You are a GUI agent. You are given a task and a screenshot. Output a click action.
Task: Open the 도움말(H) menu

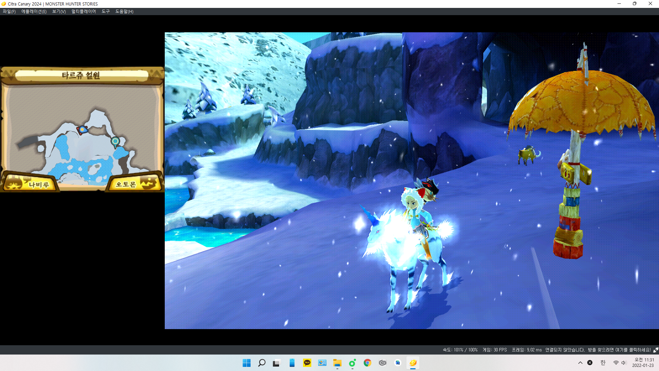point(124,11)
